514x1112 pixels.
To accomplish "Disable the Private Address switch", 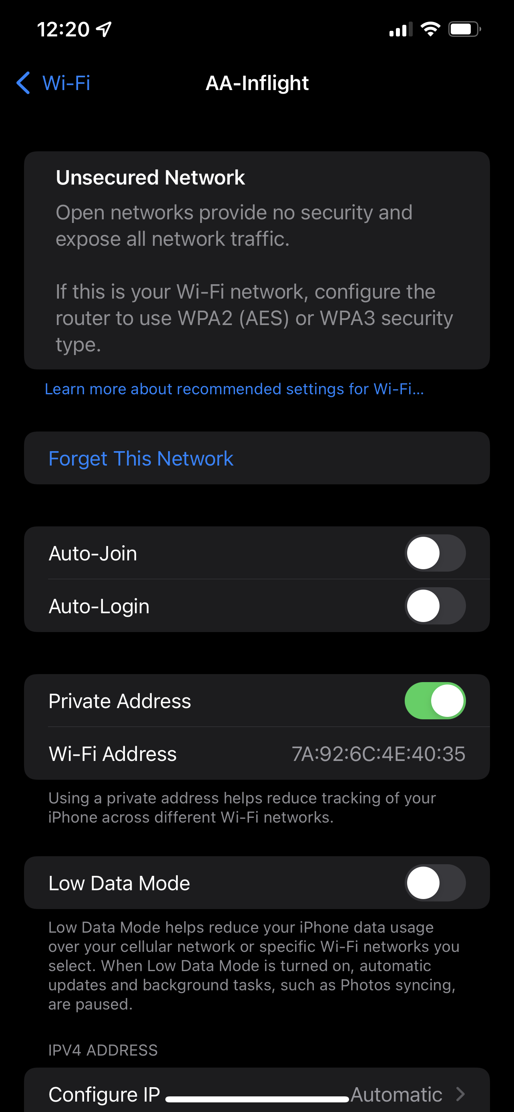I will point(435,701).
